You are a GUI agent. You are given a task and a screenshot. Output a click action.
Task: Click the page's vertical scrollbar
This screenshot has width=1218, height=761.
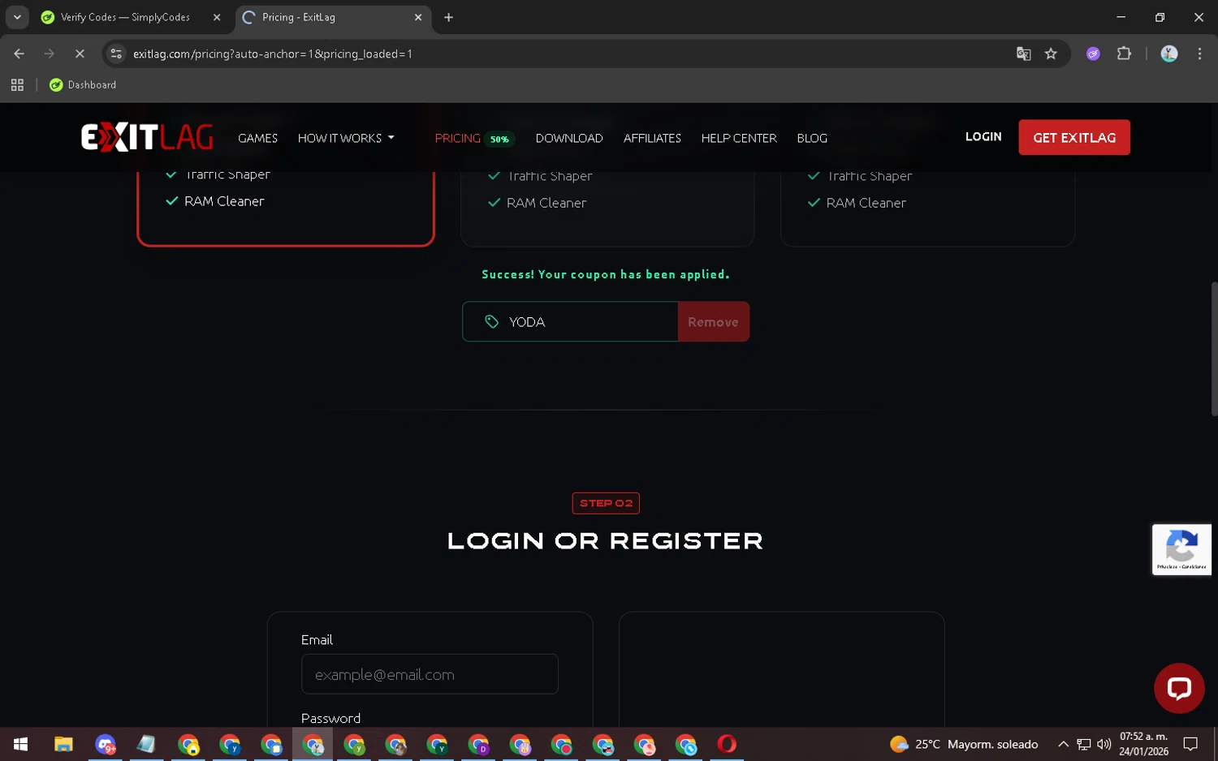1214,349
